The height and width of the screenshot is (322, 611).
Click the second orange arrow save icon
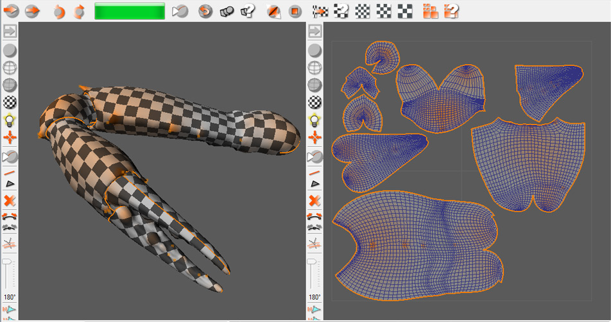(x=32, y=10)
